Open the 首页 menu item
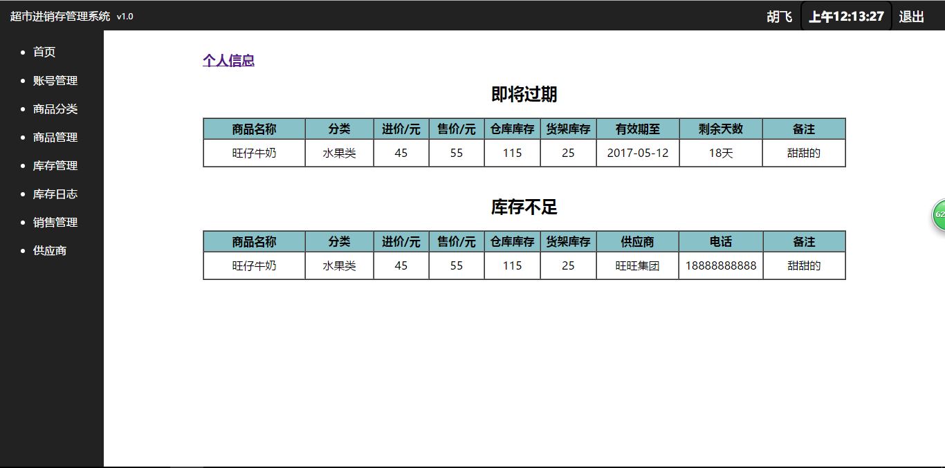The image size is (945, 468). [44, 52]
